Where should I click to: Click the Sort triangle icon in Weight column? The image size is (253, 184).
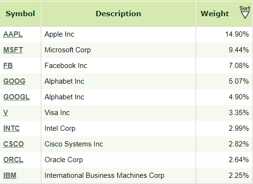pos(245,15)
